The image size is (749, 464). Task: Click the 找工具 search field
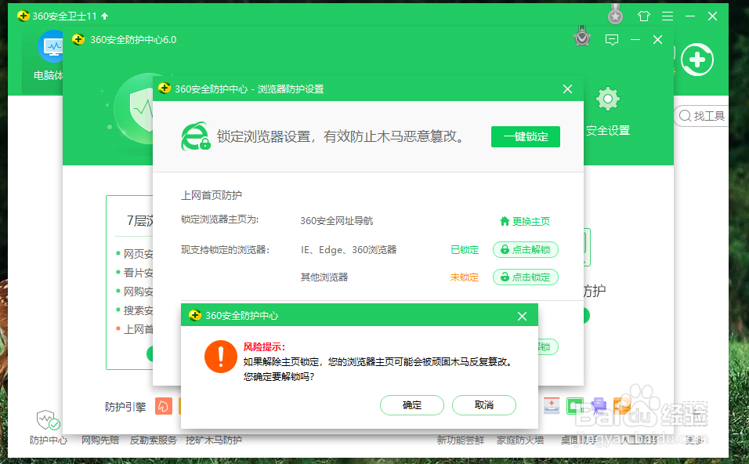click(701, 116)
